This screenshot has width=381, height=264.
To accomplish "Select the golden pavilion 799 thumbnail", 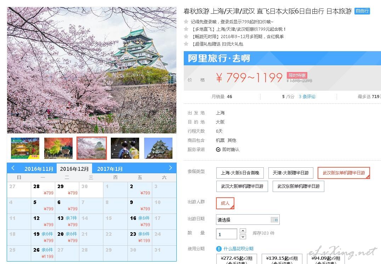I will 25,148.
